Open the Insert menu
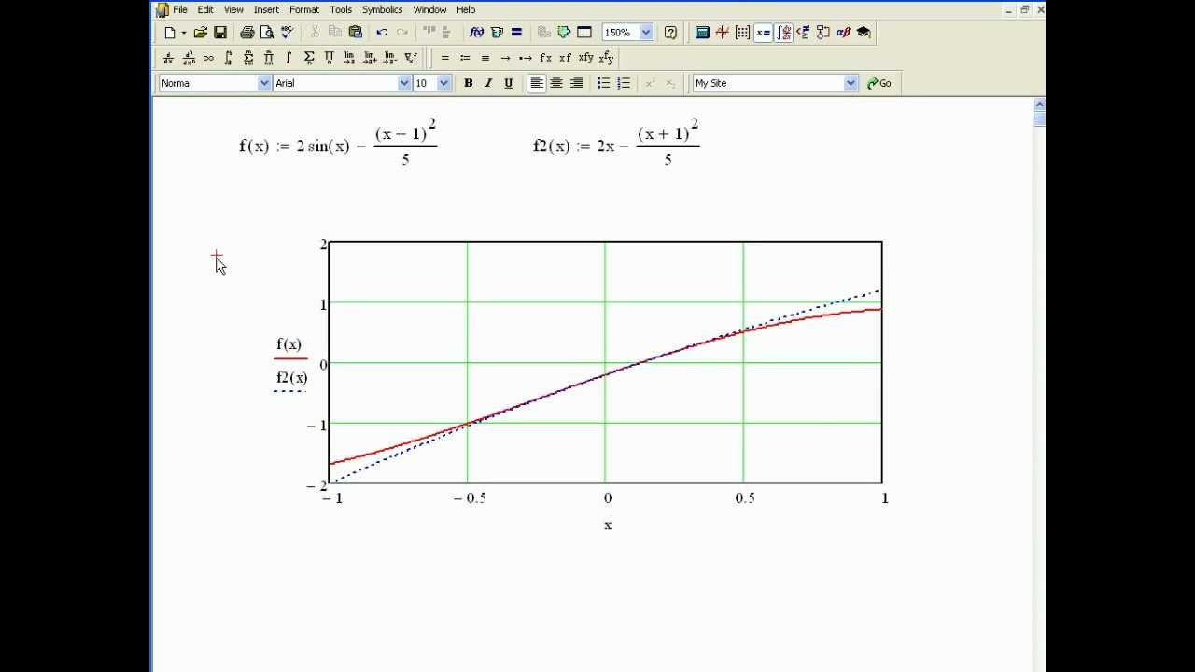 click(x=266, y=9)
